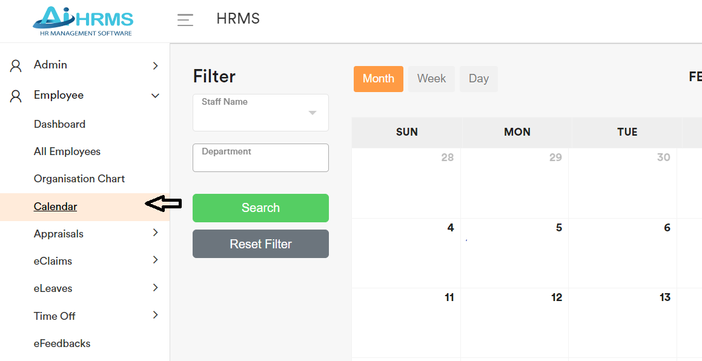Screen dimensions: 702x361
Task: Click the Reset Filter button
Action: coord(260,243)
